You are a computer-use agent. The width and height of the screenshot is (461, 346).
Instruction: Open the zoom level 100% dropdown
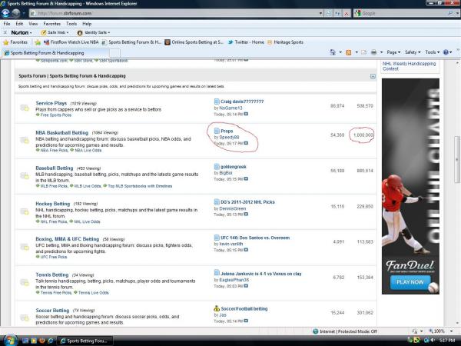point(444,331)
